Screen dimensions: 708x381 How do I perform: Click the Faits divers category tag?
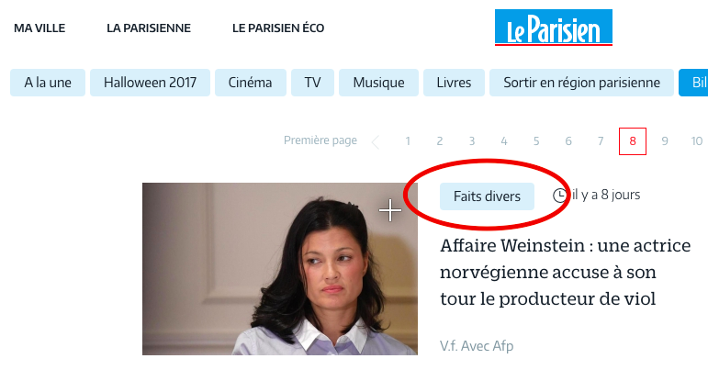(x=487, y=196)
